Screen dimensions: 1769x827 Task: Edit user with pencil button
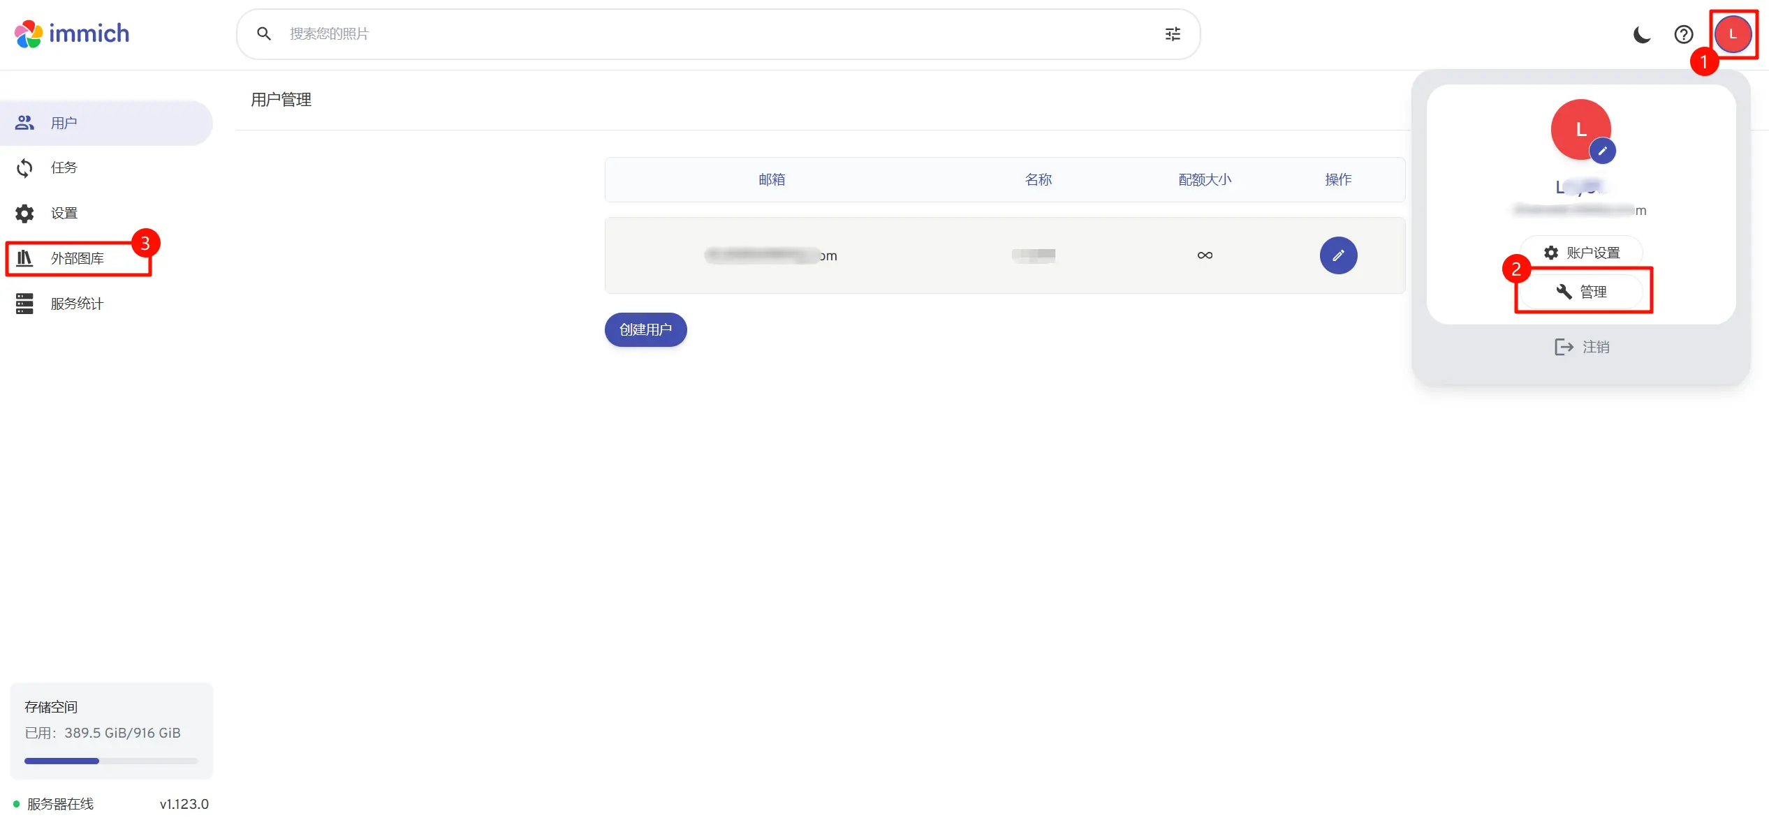coord(1338,255)
